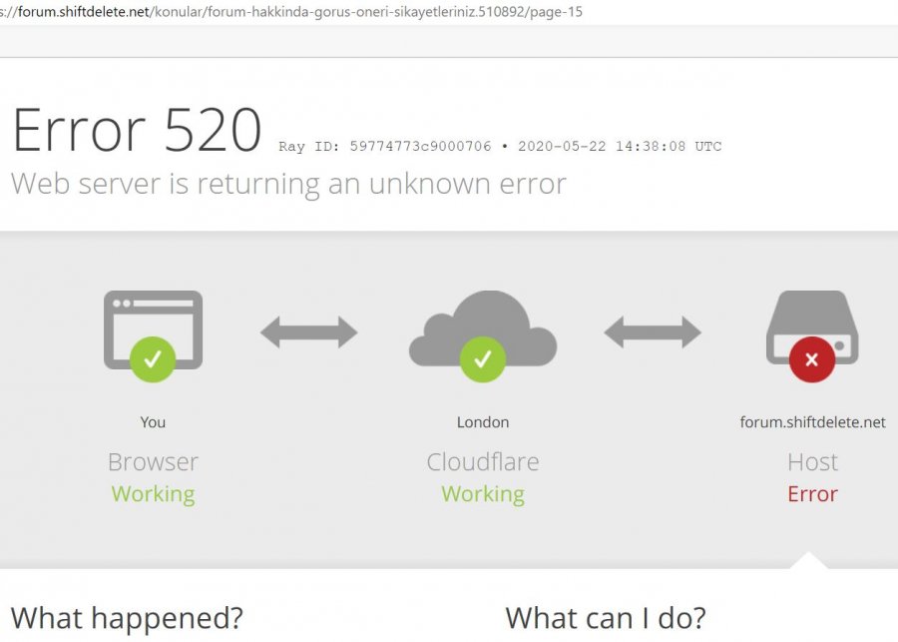Click the 'London' location label
Screen dimensions: 898x642
[483, 422]
